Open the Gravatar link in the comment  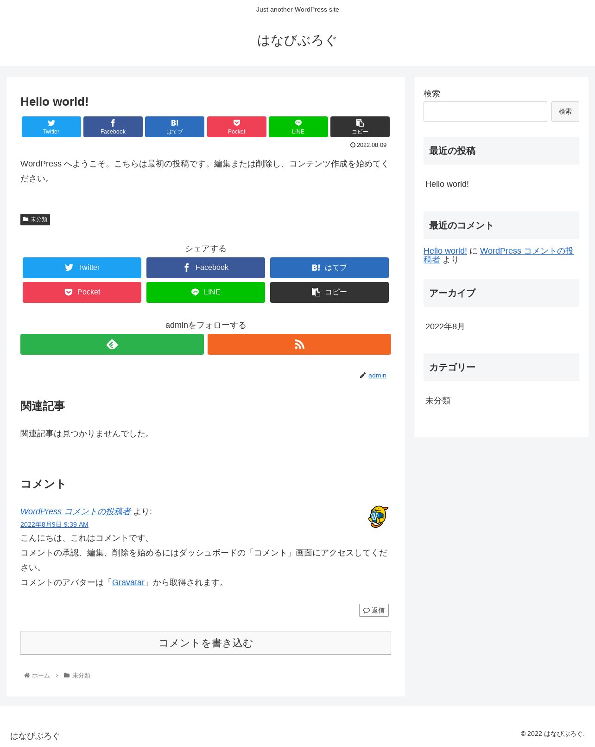pos(128,582)
